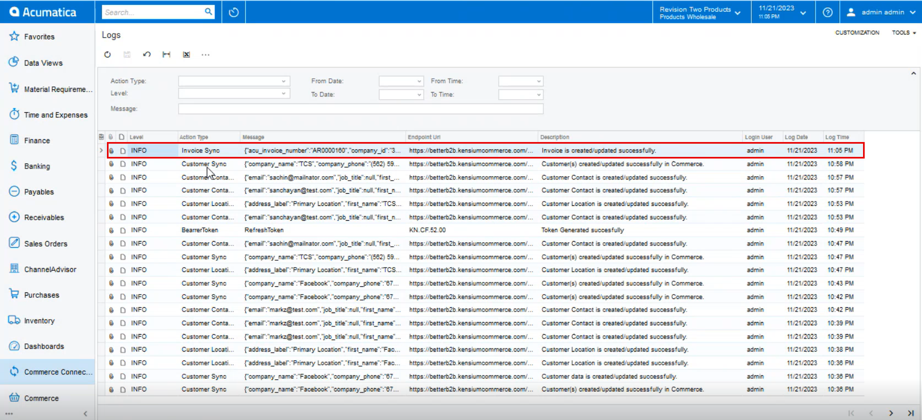The height and width of the screenshot is (420, 922).
Task: Open the recent history clock icon
Action: click(x=234, y=12)
